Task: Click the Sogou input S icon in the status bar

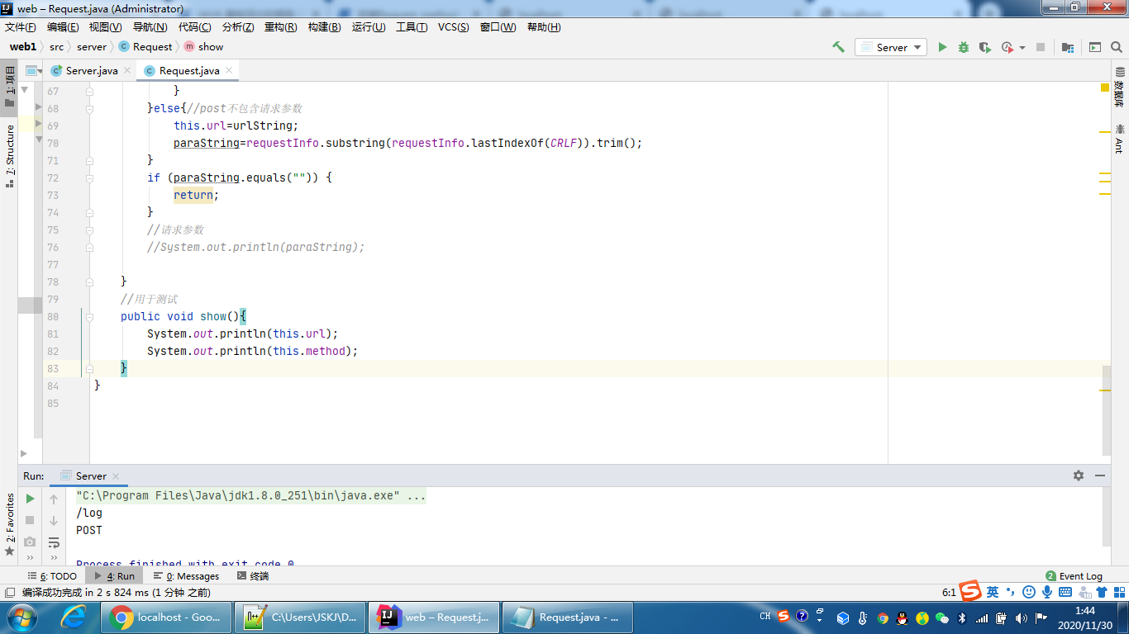Action: click(x=971, y=591)
